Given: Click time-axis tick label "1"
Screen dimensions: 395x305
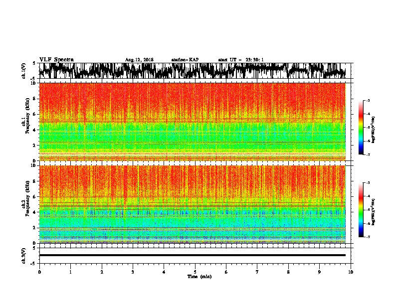Looking at the screenshot, I should pyautogui.click(x=70, y=272).
